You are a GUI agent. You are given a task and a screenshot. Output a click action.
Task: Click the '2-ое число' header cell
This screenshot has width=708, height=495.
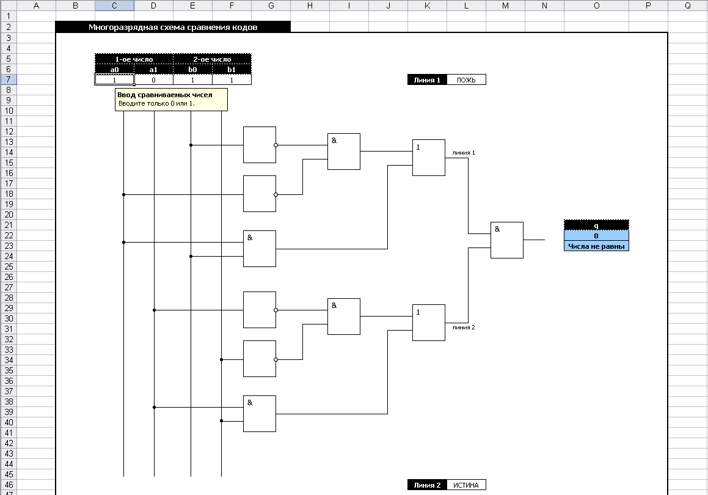pyautogui.click(x=212, y=59)
